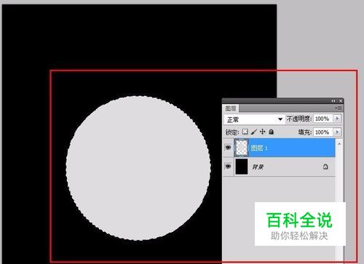Click the lock icon on 背景 layer
The width and height of the screenshot is (364, 264).
pyautogui.click(x=325, y=167)
